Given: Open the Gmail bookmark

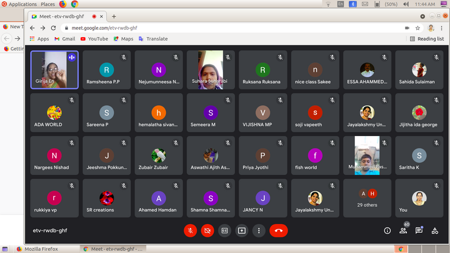Looking at the screenshot, I should [x=65, y=39].
